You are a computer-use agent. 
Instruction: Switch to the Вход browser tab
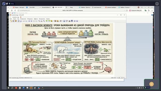(71, 7)
